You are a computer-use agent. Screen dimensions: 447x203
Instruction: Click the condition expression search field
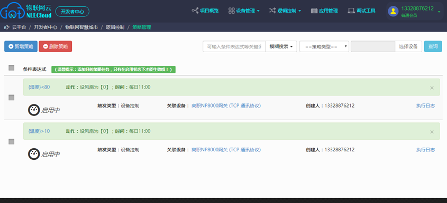234,46
